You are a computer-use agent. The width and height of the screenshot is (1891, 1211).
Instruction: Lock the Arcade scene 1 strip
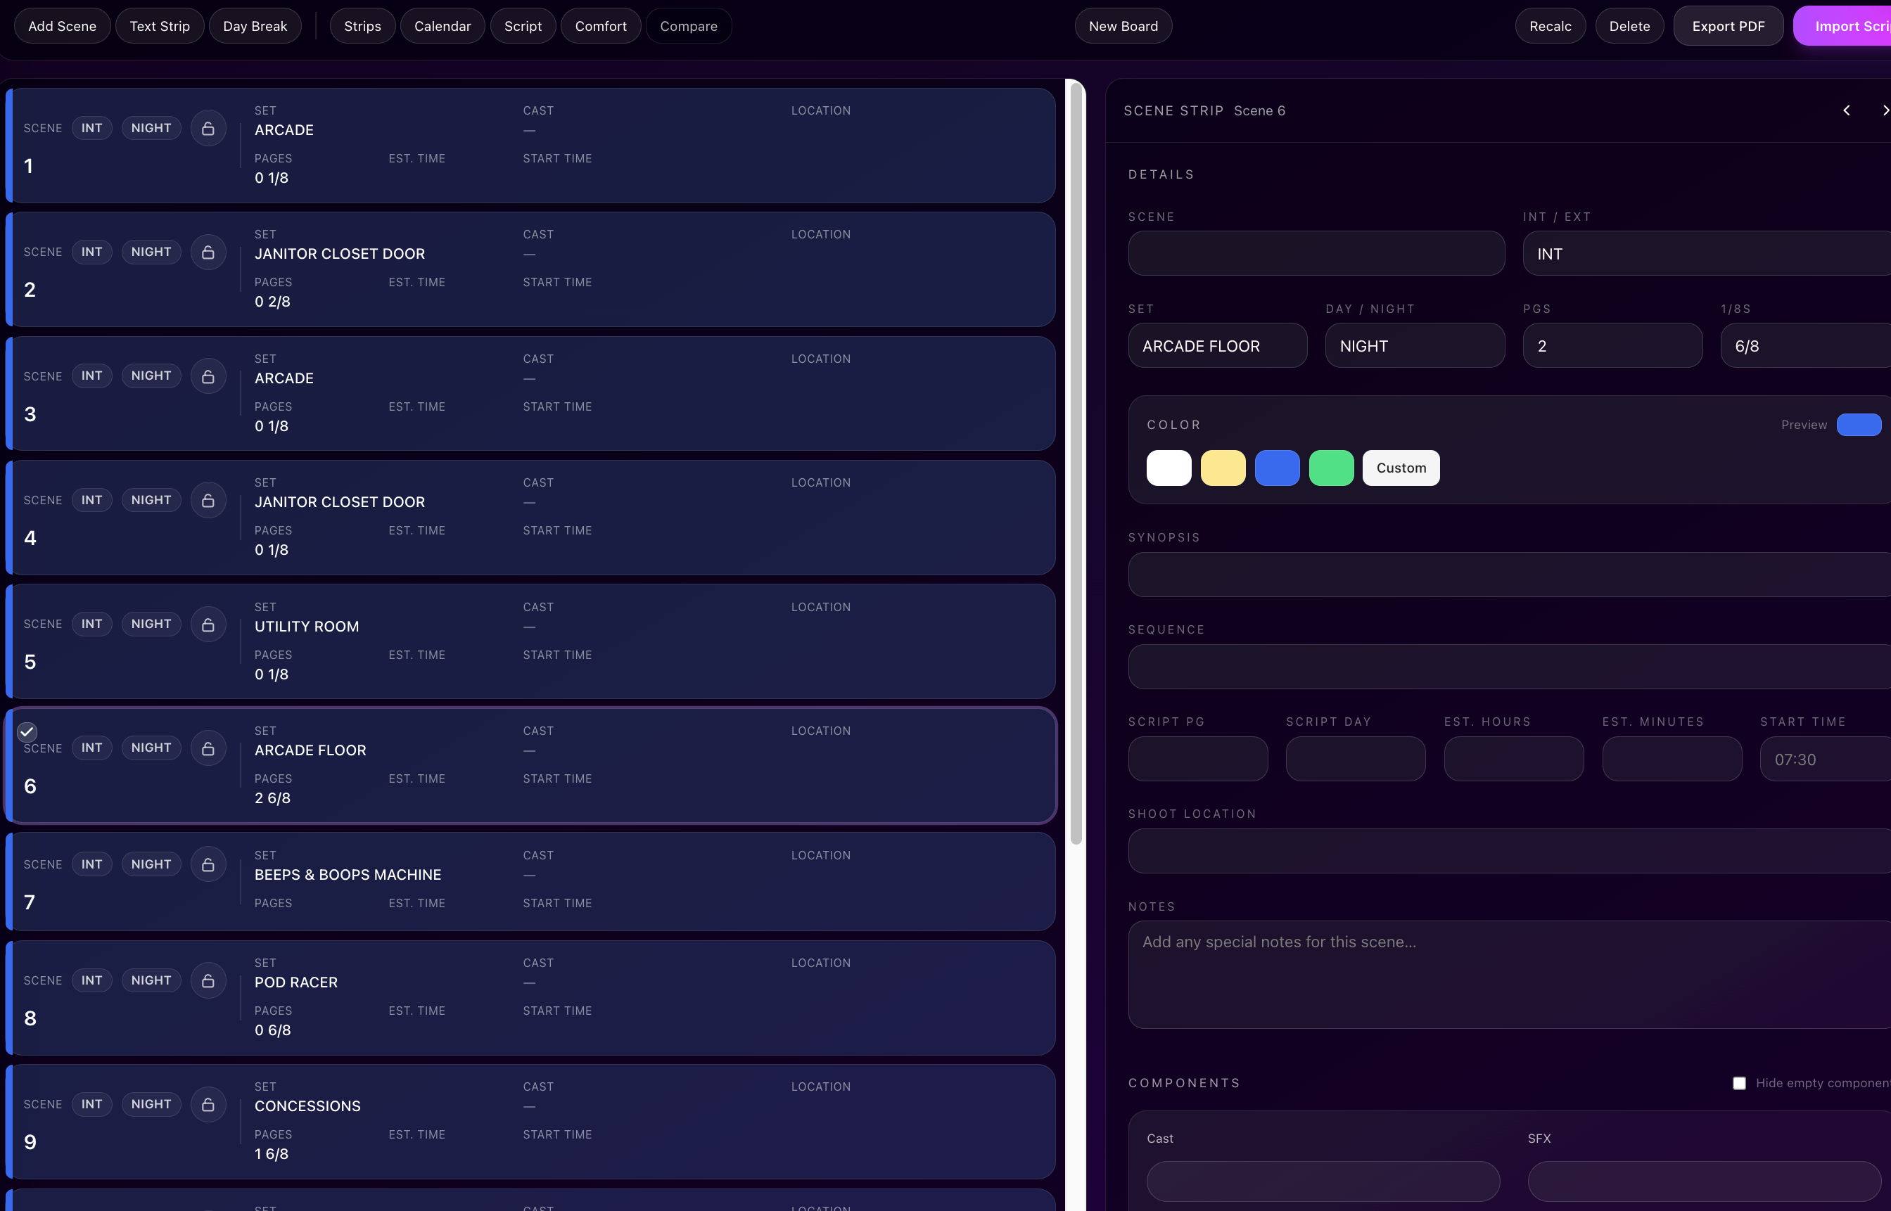point(208,127)
